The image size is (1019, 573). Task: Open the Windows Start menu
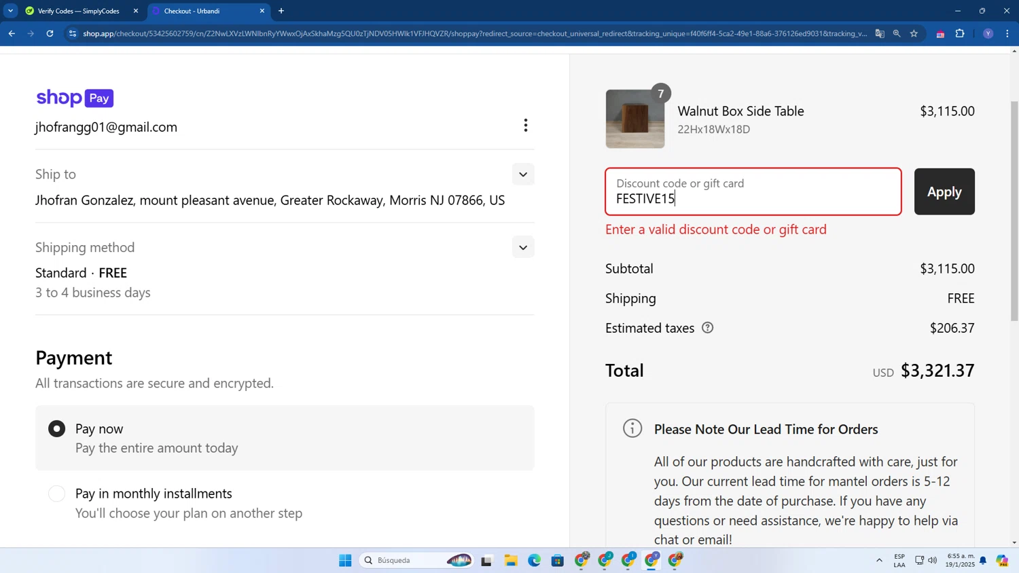pos(345,560)
